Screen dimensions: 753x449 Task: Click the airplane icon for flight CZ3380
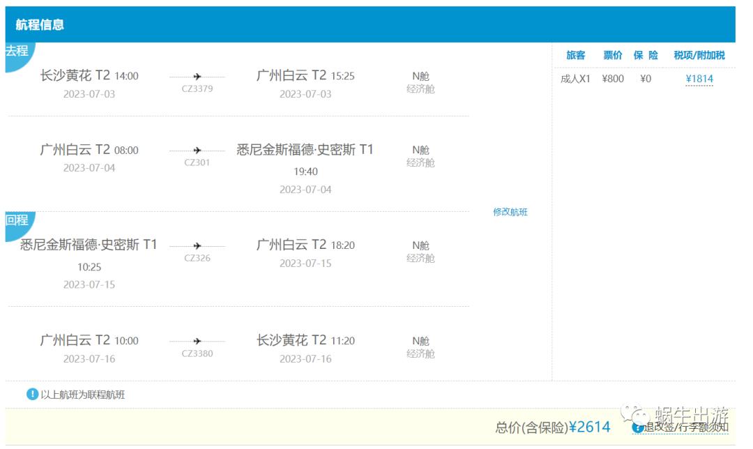click(x=196, y=342)
